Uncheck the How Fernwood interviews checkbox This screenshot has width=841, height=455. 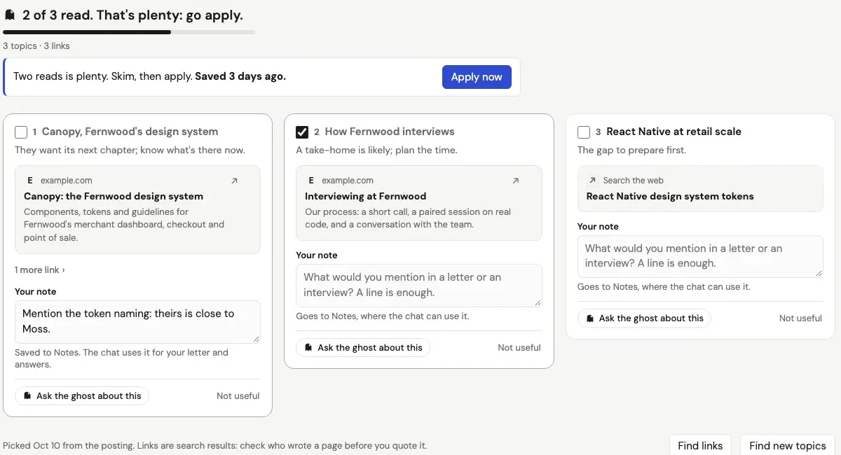(x=302, y=132)
